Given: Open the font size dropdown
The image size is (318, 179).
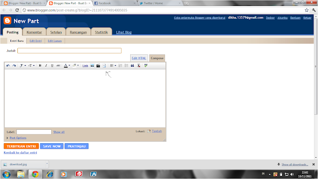Looking at the screenshot, I should tap(31, 66).
